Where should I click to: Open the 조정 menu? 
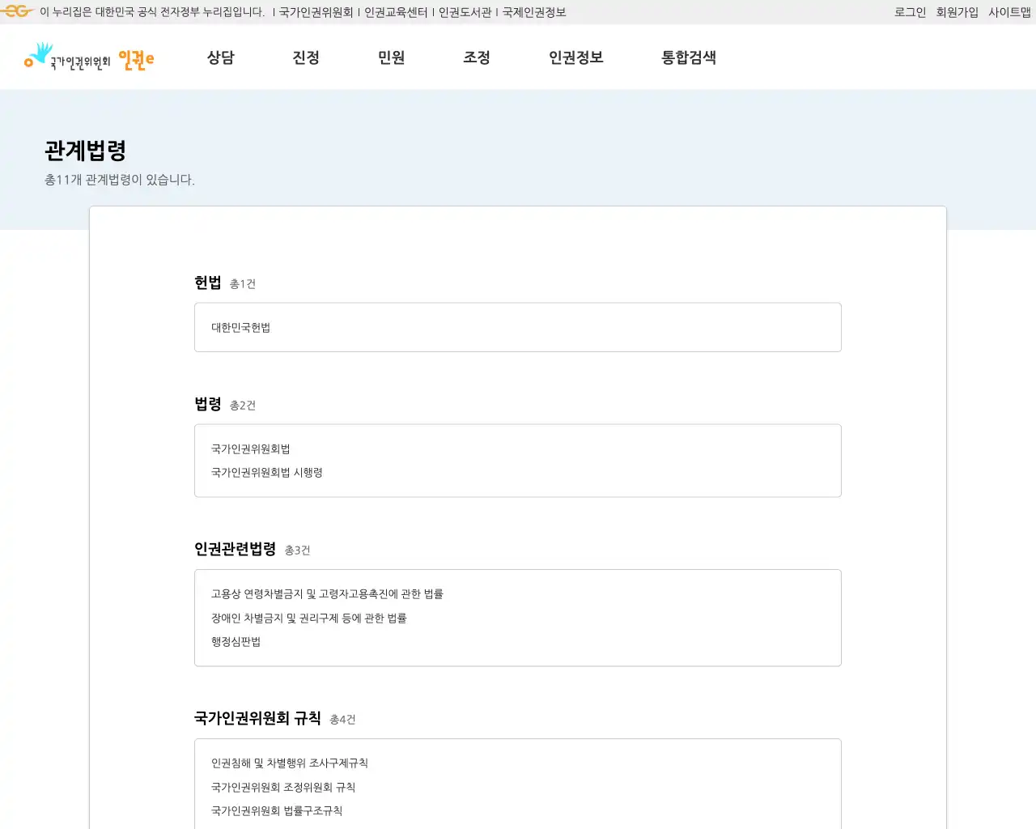click(x=477, y=57)
